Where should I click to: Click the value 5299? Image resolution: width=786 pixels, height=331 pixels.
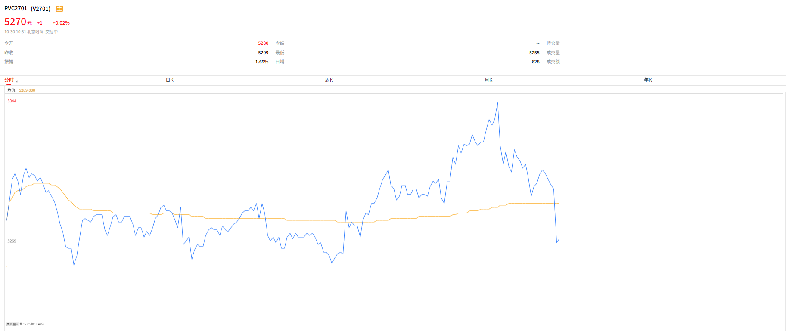263,53
